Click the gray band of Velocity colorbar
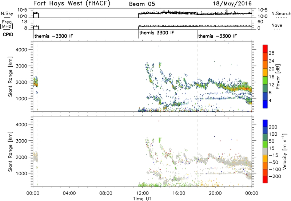This screenshot has width=291, height=201. (265, 151)
